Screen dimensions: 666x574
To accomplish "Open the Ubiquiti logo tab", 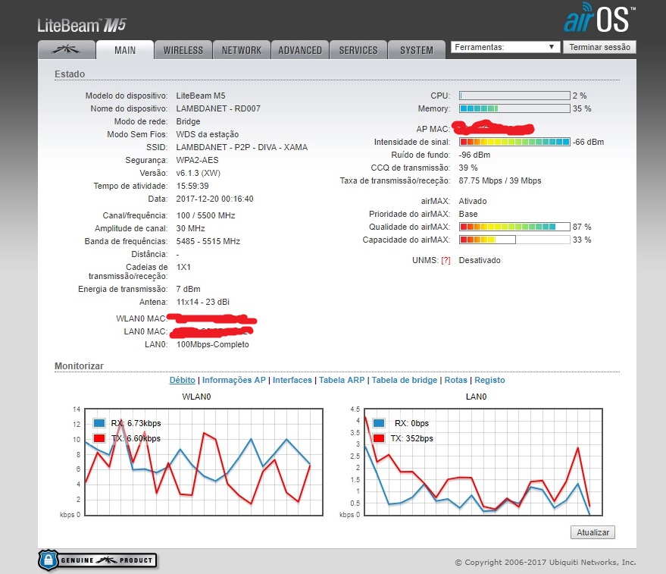I will coord(66,50).
